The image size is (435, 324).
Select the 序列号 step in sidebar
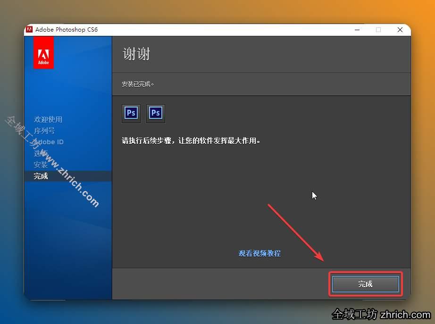(44, 130)
